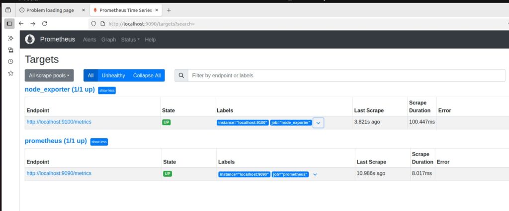The width and height of the screenshot is (509, 211).
Task: Open http://localhost:9100/metrics endpoint link
Action: (59, 122)
